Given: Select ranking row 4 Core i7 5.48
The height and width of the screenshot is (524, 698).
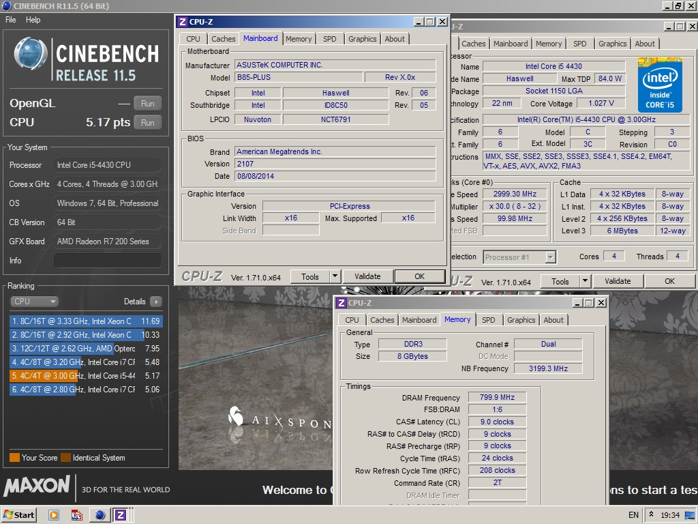Looking at the screenshot, I should click(86, 362).
